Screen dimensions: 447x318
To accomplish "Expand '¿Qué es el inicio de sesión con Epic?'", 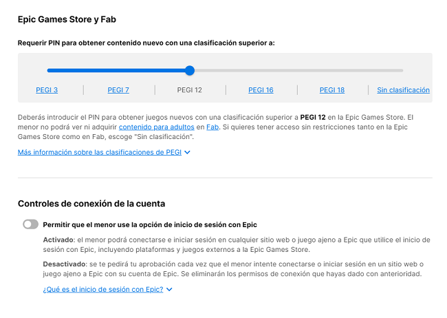I will pos(103,289).
